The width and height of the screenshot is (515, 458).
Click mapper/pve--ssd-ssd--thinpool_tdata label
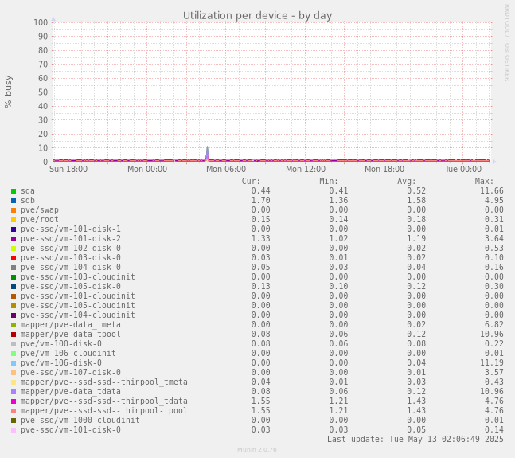click(x=104, y=401)
